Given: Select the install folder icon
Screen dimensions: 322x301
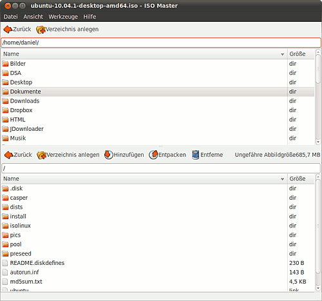Looking at the screenshot, I should [5, 217].
